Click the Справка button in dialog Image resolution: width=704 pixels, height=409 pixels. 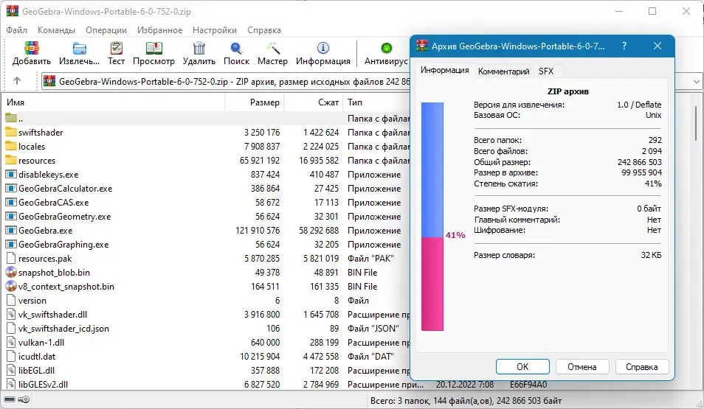coord(641,367)
